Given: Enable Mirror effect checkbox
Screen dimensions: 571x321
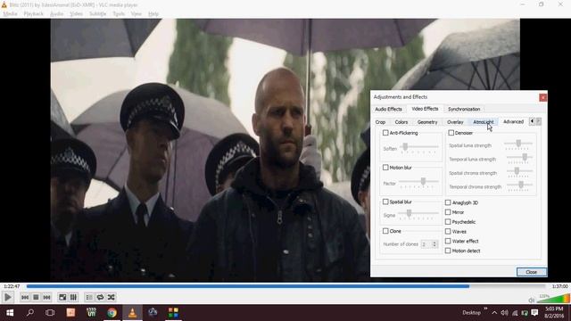Looking at the screenshot, I should 448,212.
